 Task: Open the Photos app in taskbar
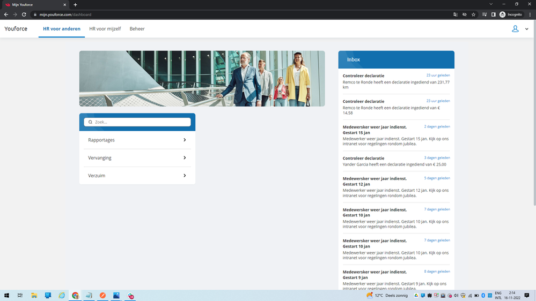pyautogui.click(x=116, y=295)
